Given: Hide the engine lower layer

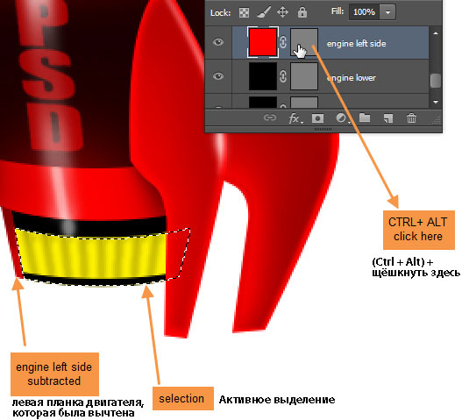Looking at the screenshot, I should (218, 76).
